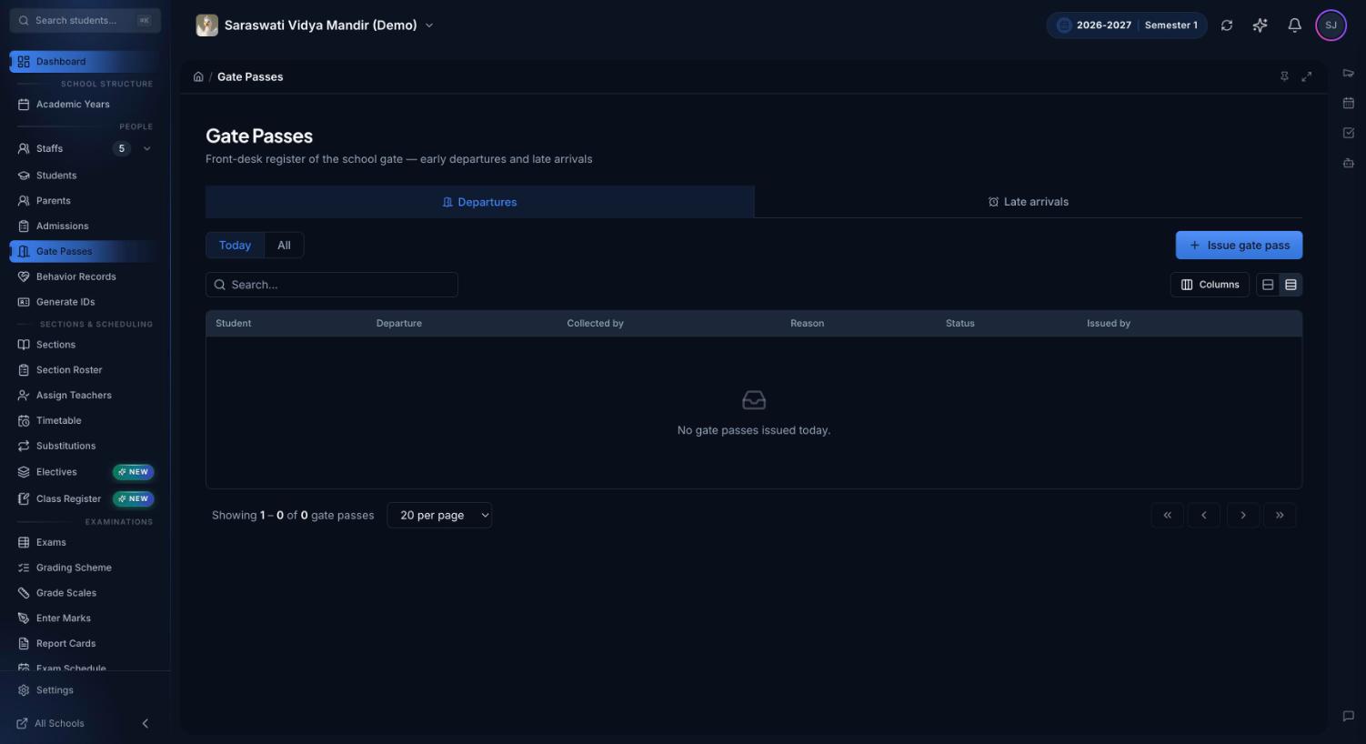Open the 2026-2027 Semester 1 selector

[1127, 25]
